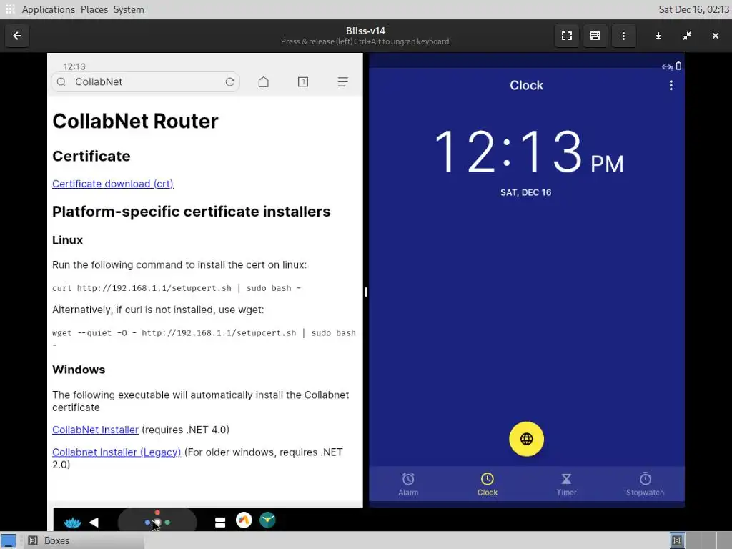Click the search magnifier in address bar
732x549 pixels.
tap(61, 82)
